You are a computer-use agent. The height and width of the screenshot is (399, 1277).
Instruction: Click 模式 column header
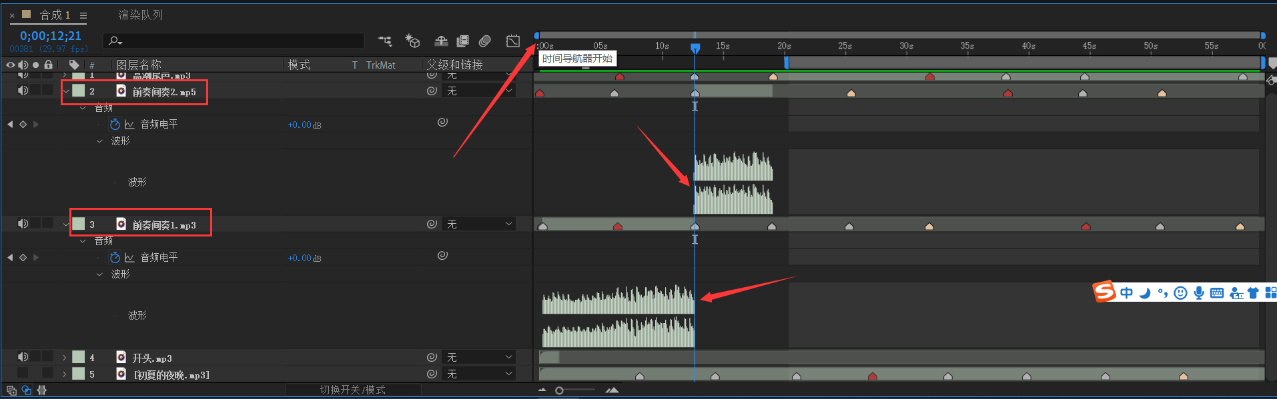299,65
